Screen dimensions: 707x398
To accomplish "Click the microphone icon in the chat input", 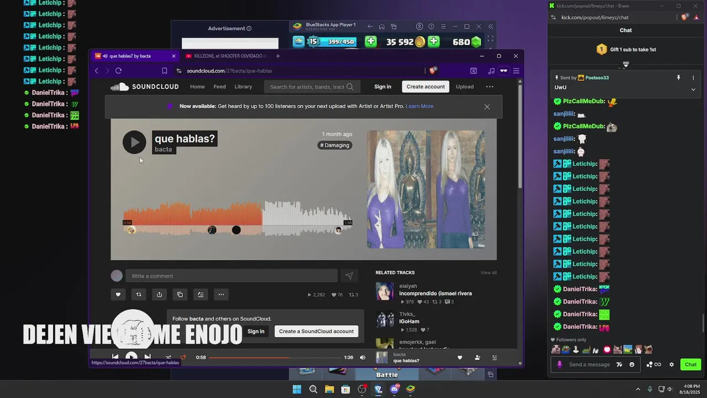I will point(560,364).
